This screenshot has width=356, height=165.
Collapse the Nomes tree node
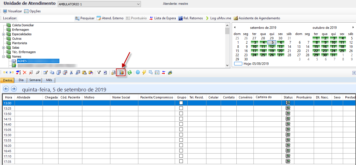click(x=3, y=56)
